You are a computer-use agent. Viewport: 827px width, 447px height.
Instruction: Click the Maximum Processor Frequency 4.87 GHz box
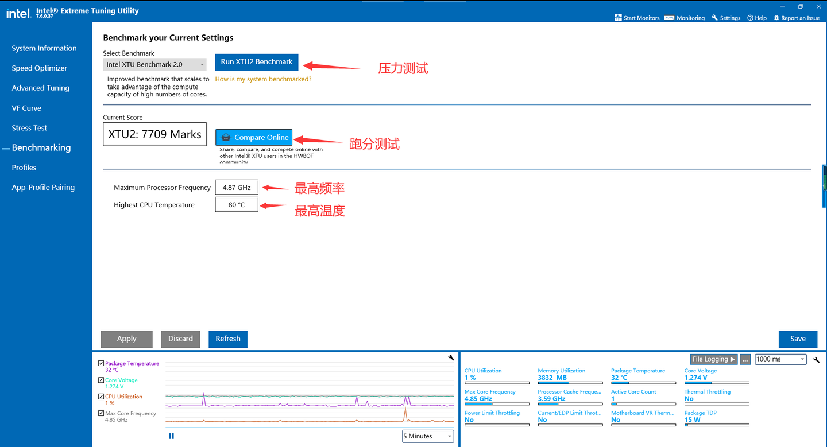237,188
